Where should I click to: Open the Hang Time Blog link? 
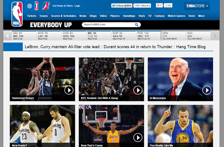(x=191, y=47)
